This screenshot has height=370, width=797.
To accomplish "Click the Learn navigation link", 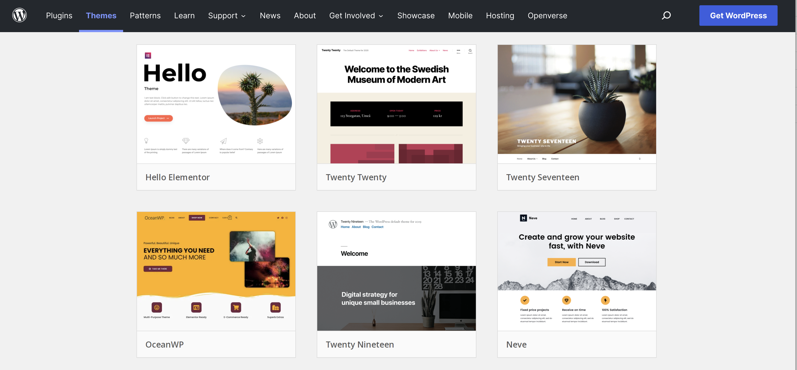I will coord(184,15).
